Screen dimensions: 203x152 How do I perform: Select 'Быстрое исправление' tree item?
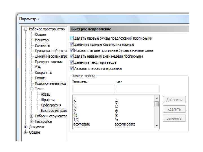pyautogui.click(x=54, y=111)
